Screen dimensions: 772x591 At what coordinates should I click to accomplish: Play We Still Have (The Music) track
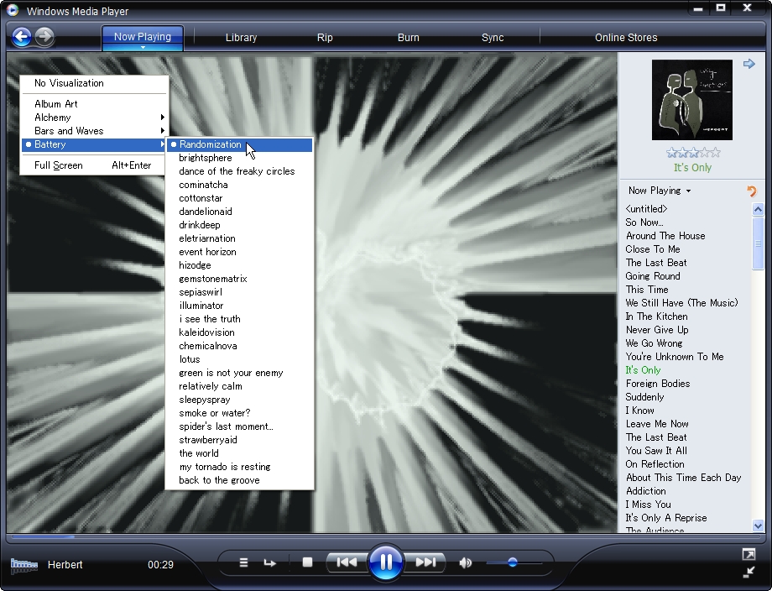pos(682,303)
